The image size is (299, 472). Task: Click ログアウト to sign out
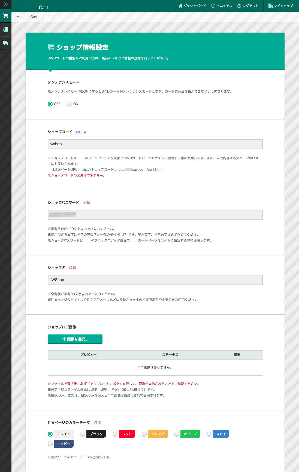248,6
